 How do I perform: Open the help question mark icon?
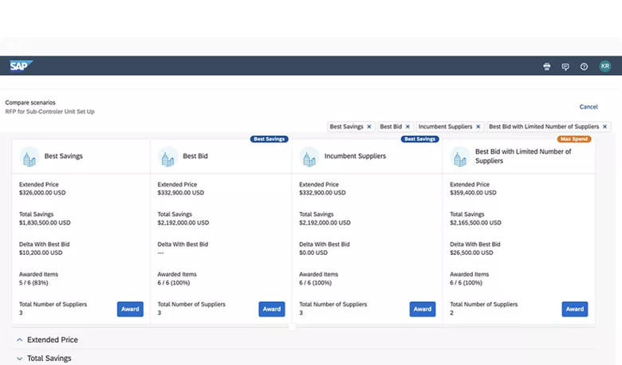point(584,67)
